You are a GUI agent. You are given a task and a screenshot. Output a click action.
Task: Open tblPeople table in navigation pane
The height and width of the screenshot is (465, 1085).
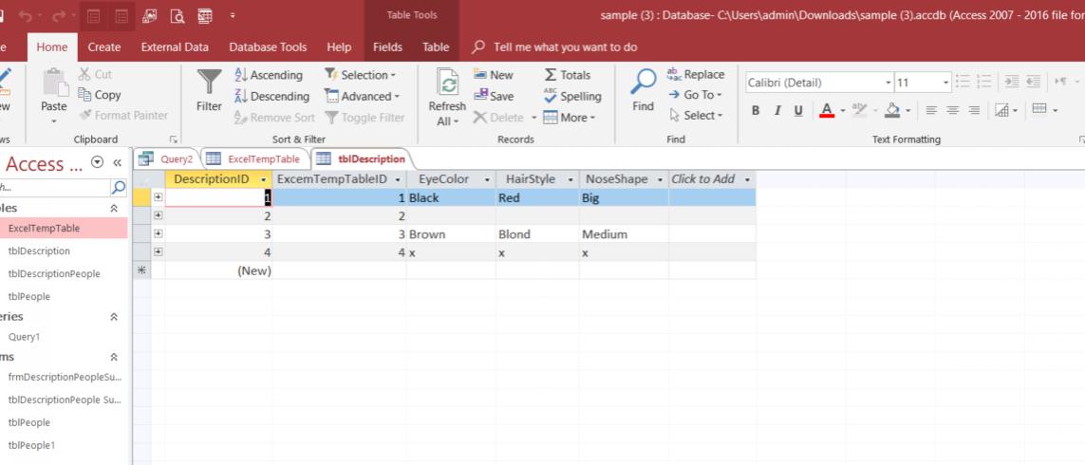click(28, 296)
